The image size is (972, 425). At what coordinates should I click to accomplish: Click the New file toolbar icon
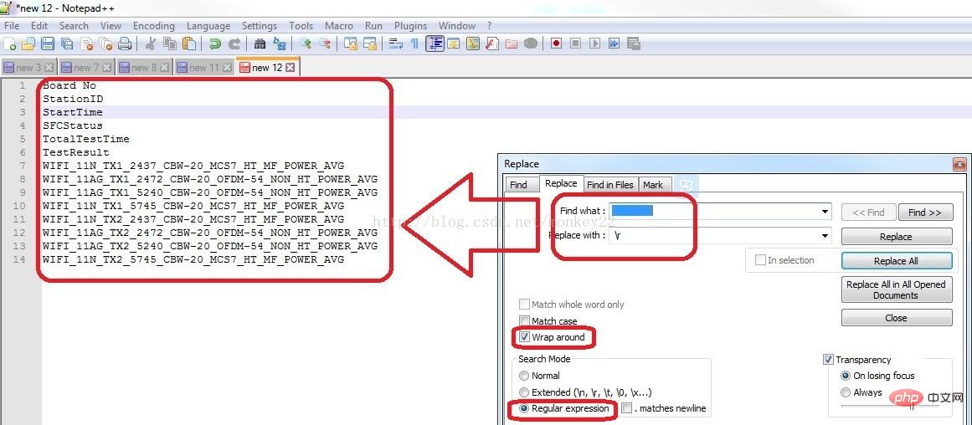11,44
